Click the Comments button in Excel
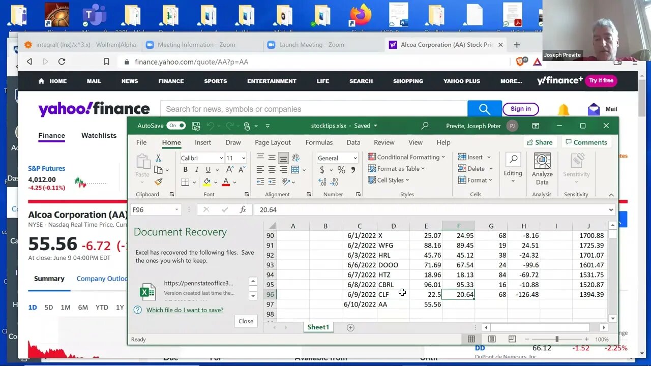The width and height of the screenshot is (651, 366). pos(586,142)
